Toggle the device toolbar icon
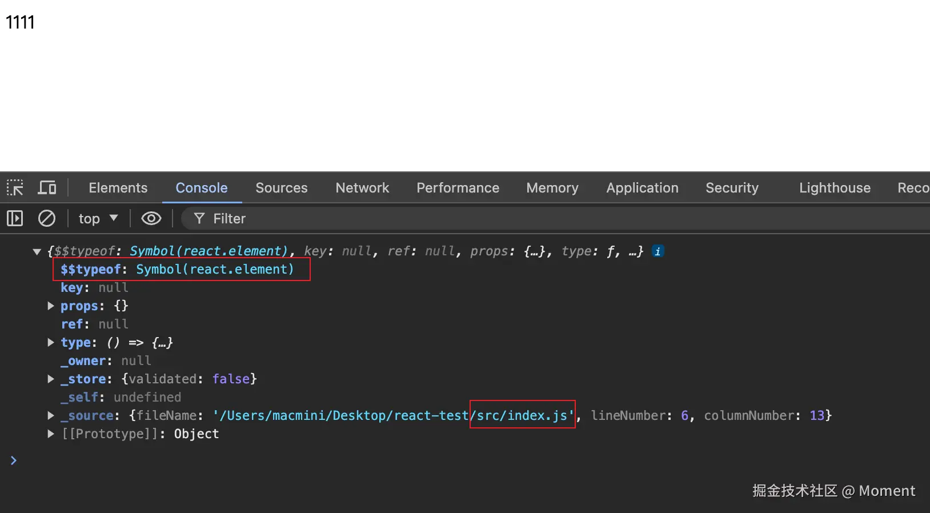 (x=47, y=188)
